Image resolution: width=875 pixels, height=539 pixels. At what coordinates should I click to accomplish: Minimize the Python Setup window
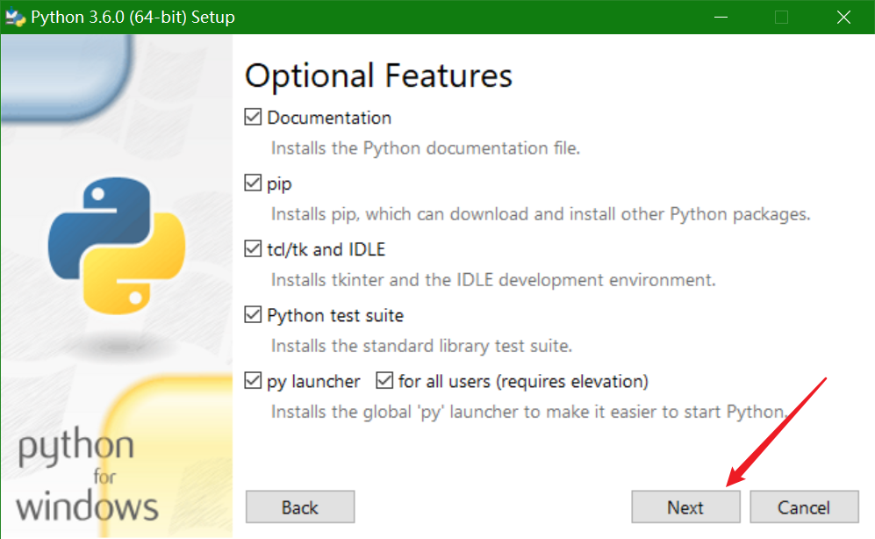tap(720, 17)
